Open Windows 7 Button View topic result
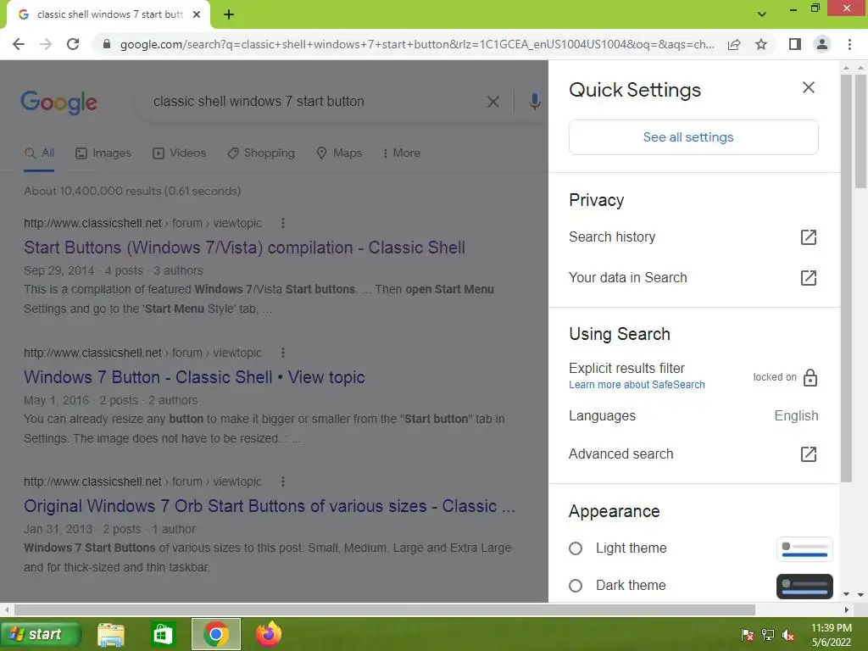Viewport: 868px width, 651px height. pos(194,377)
